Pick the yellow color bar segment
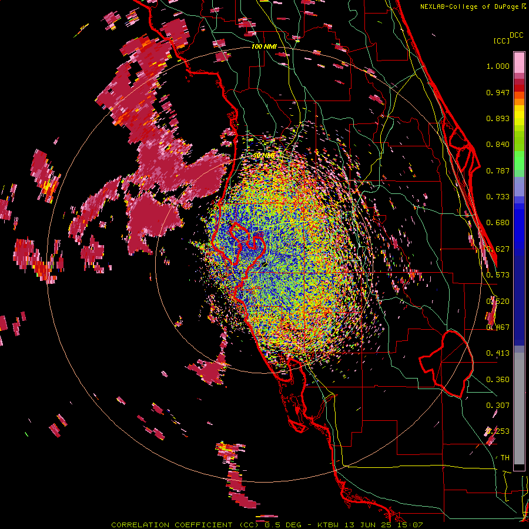Viewport: 529px width, 529px height. pyautogui.click(x=519, y=115)
